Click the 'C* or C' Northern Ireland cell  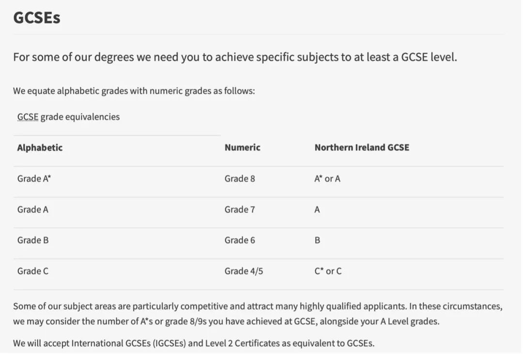tap(328, 271)
